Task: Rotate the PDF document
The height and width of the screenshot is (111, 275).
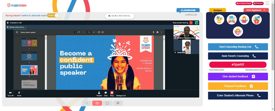Action: coord(103,32)
